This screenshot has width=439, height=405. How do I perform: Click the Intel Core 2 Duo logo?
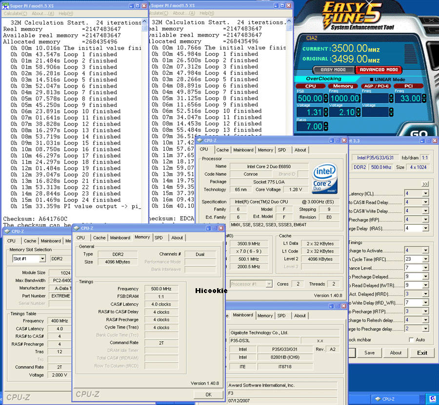(325, 179)
